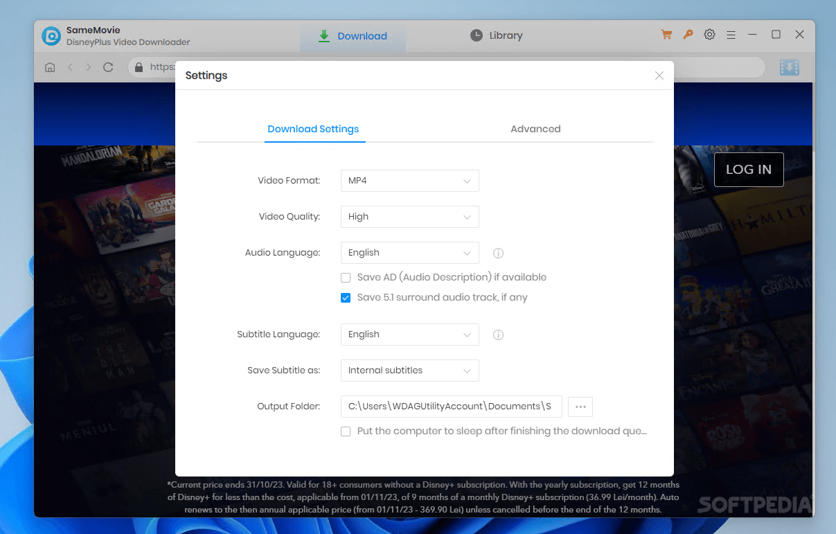This screenshot has width=836, height=534.
Task: Minimize the SameMovie window
Action: (x=753, y=35)
